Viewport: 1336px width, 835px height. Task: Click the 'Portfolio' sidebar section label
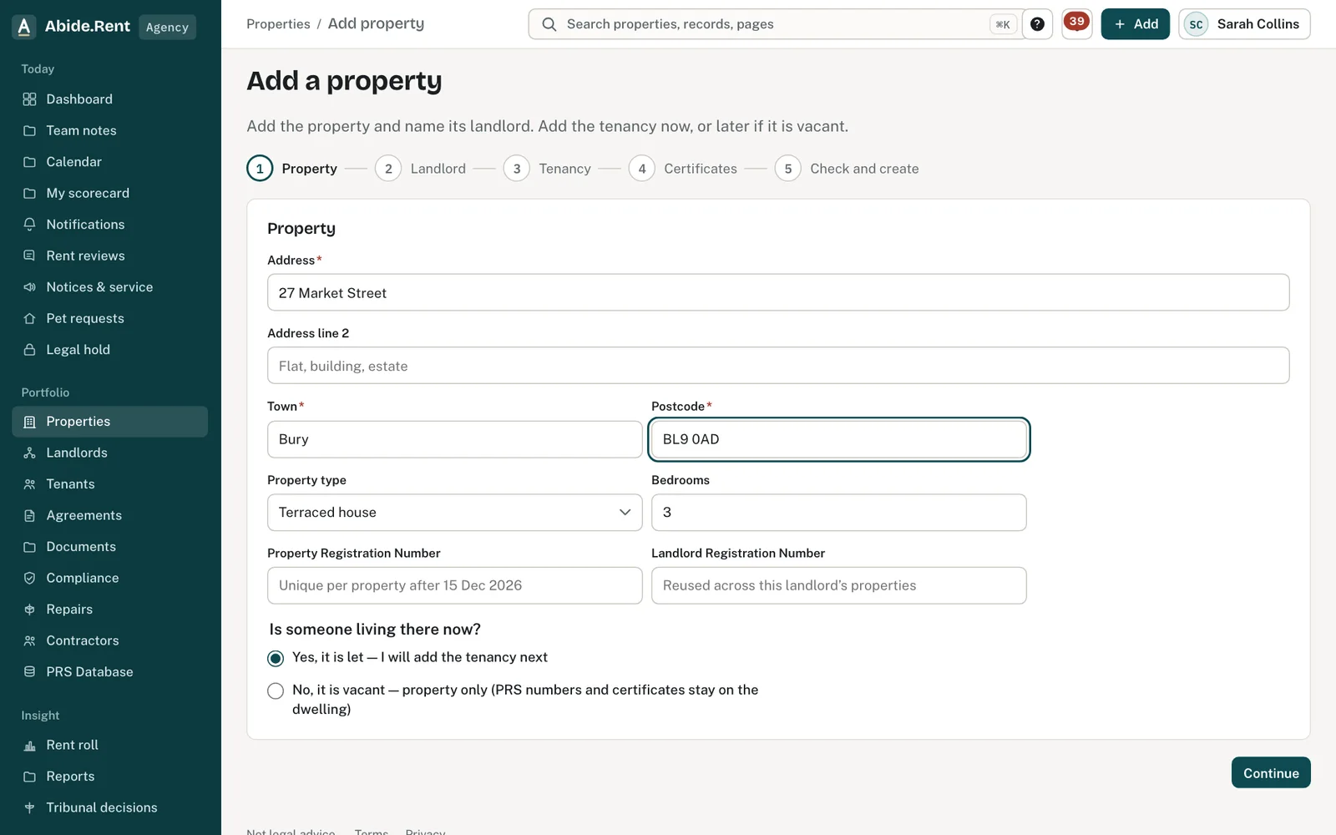pos(45,392)
